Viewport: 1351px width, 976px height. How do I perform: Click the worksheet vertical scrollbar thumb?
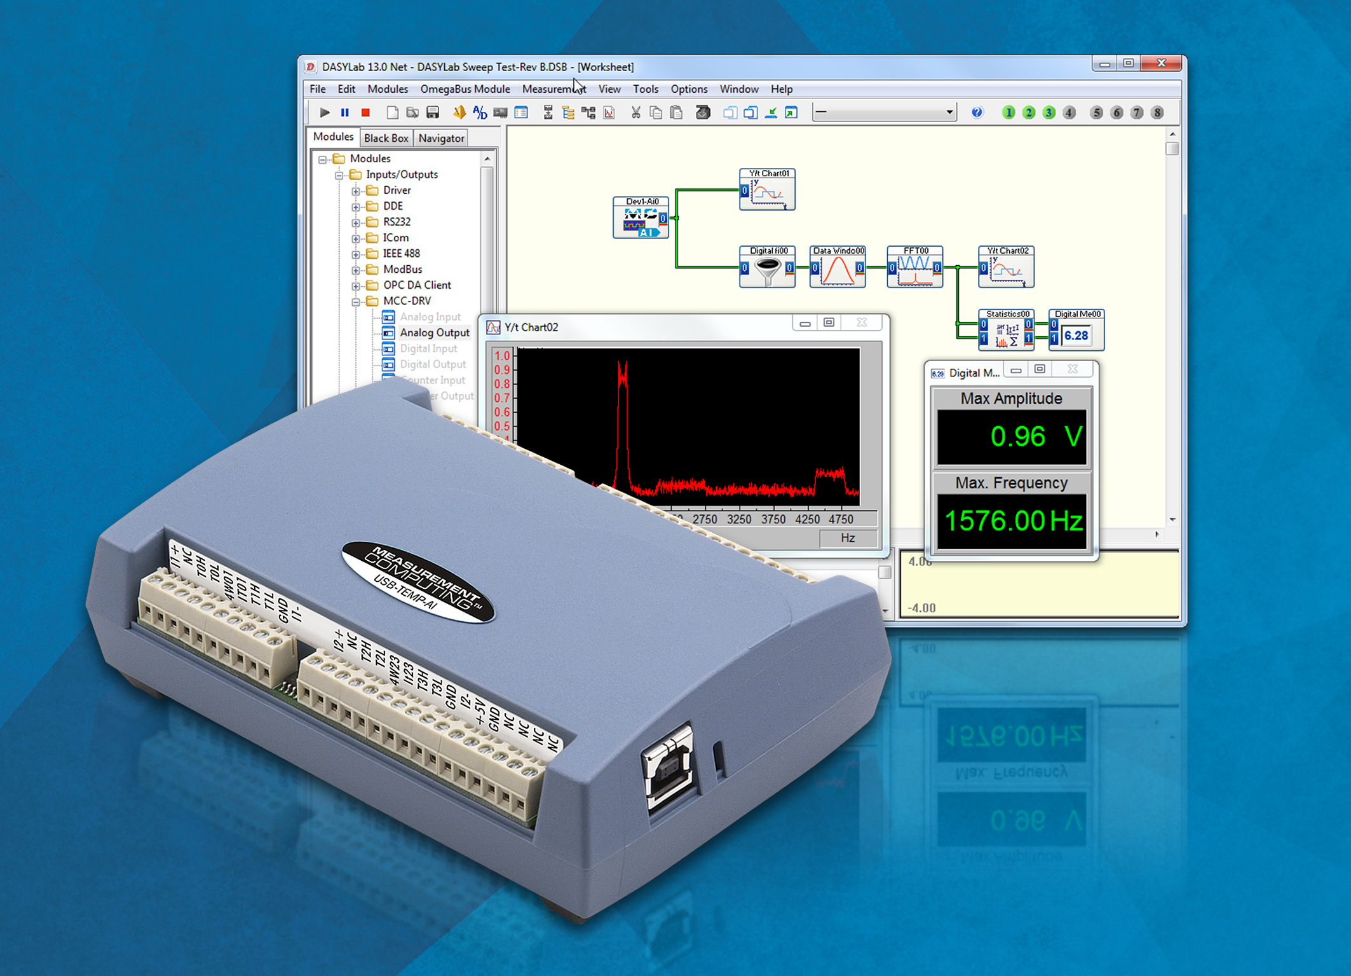[1172, 149]
